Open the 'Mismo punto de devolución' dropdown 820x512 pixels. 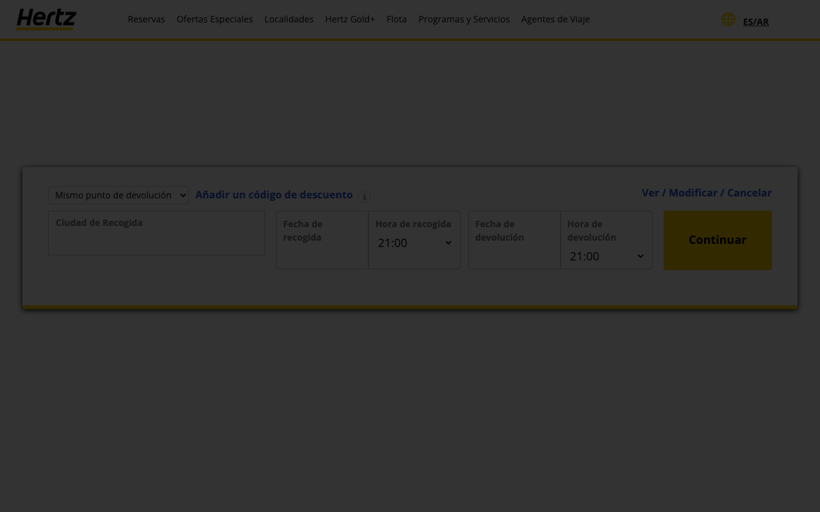click(118, 195)
